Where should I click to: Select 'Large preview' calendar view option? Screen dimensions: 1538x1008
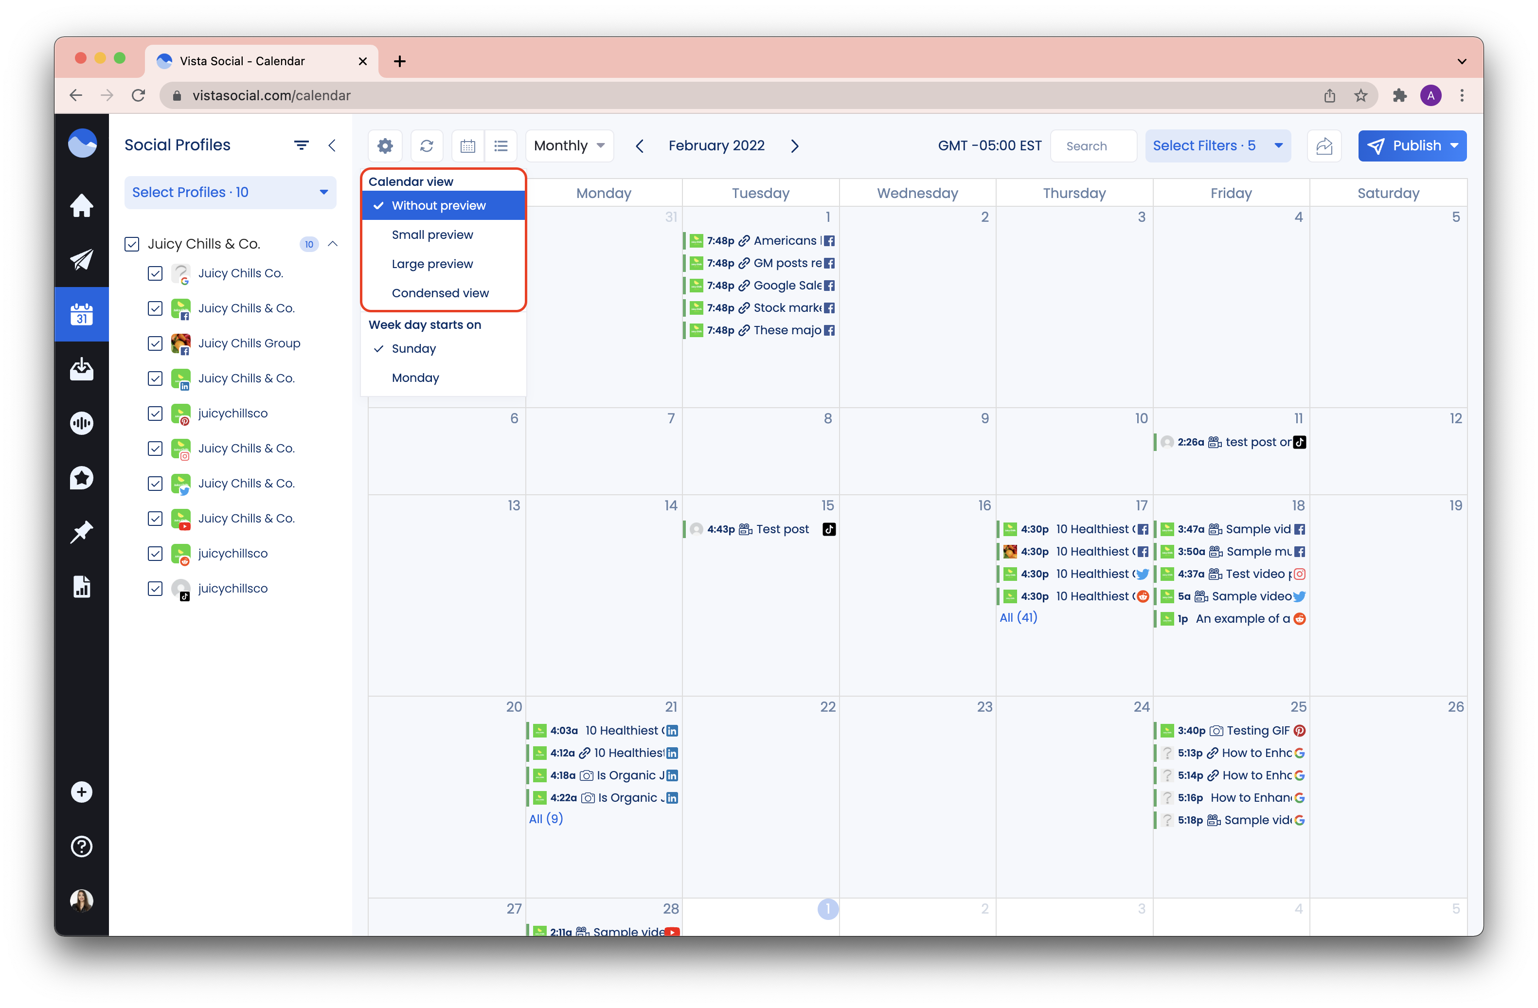pos(432,263)
